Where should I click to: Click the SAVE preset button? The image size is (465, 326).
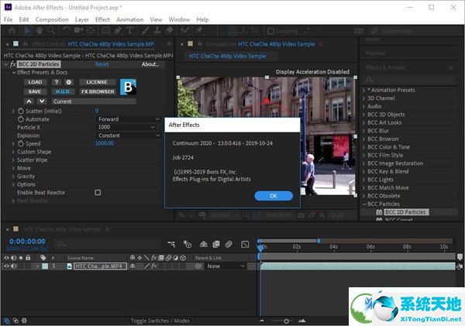(35, 91)
